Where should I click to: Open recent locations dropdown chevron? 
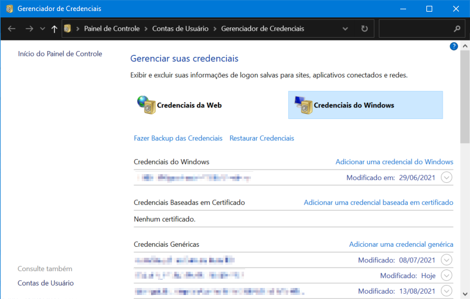(42, 29)
